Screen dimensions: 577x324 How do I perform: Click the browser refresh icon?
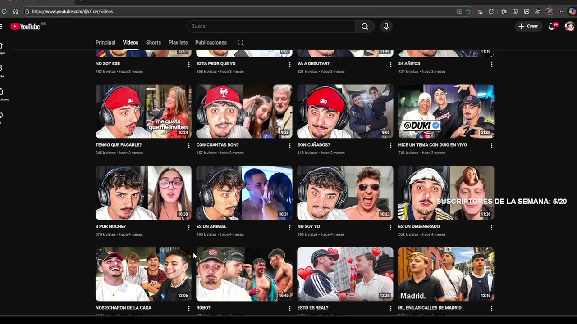click(x=5, y=11)
